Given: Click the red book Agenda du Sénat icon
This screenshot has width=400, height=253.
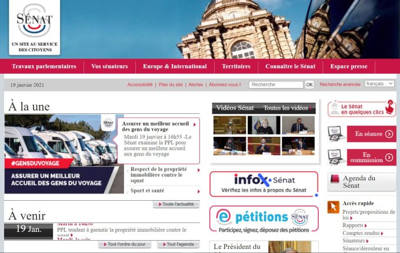Looking at the screenshot, I should 335,179.
